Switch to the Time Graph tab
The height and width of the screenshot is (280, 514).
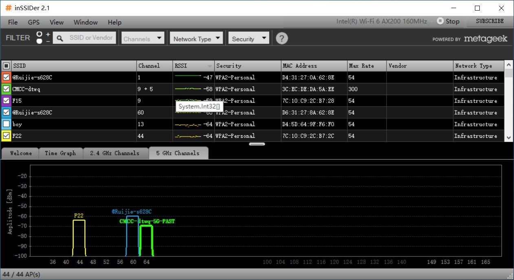[x=60, y=153]
